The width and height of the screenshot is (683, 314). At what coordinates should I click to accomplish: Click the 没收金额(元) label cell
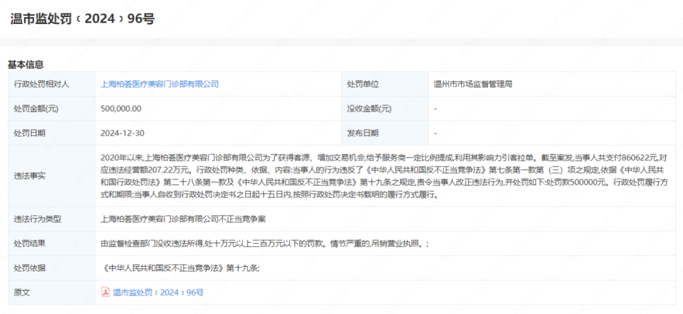pyautogui.click(x=385, y=108)
